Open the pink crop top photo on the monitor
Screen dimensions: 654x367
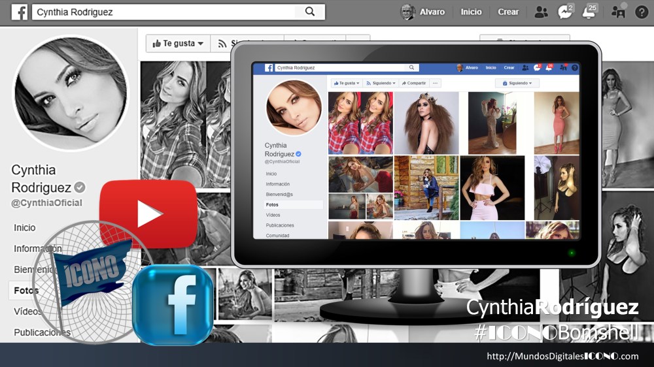492,188
